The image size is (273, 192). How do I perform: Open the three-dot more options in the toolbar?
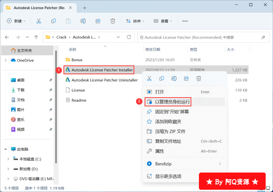tap(185, 21)
